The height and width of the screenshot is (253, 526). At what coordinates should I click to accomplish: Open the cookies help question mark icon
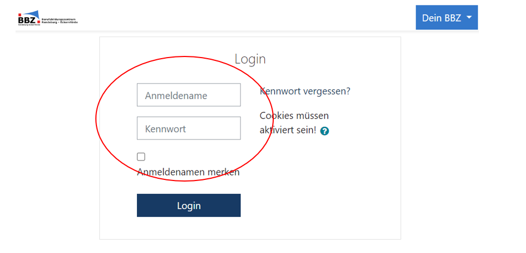pos(325,131)
